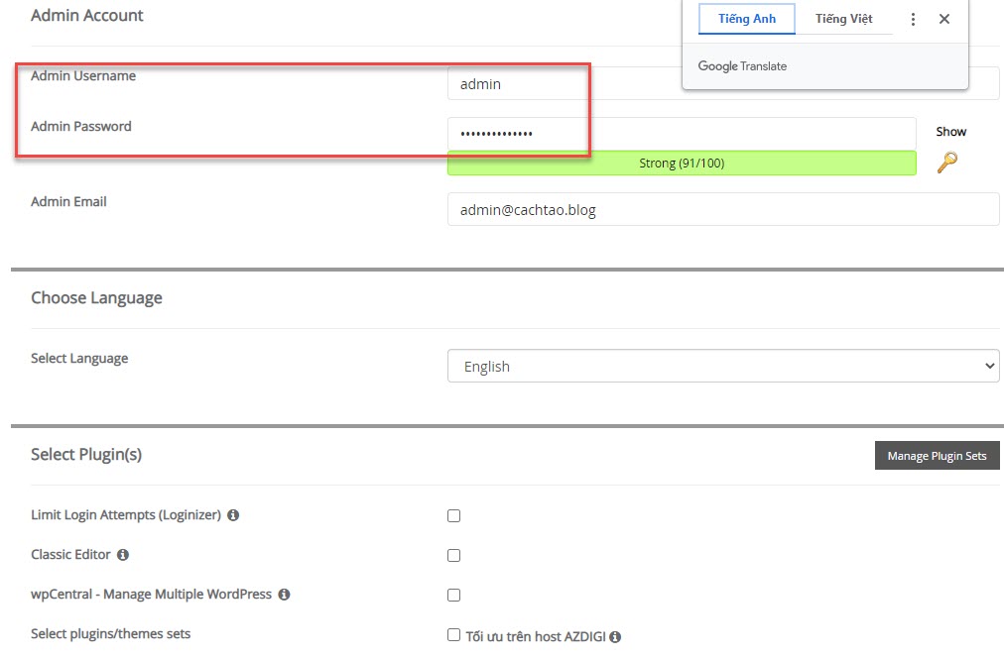Click the Admin Email input field
Viewport: 1004px width, 659px height.
coord(723,209)
